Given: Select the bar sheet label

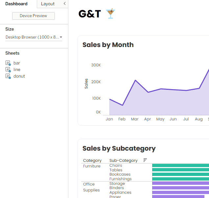Looking at the screenshot, I should click(17, 63).
